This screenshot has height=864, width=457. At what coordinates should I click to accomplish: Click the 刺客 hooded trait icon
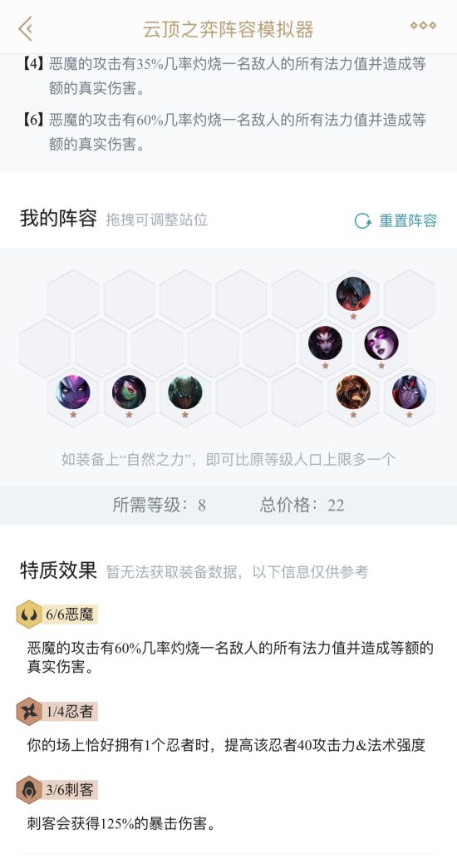click(x=29, y=790)
